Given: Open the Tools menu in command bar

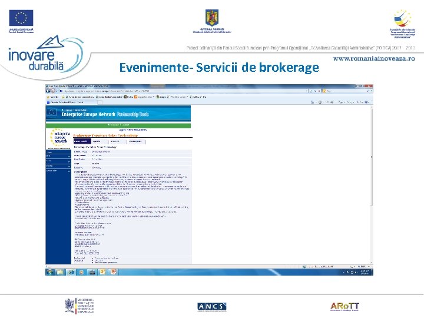Looking at the screenshot, I should coord(360,102).
